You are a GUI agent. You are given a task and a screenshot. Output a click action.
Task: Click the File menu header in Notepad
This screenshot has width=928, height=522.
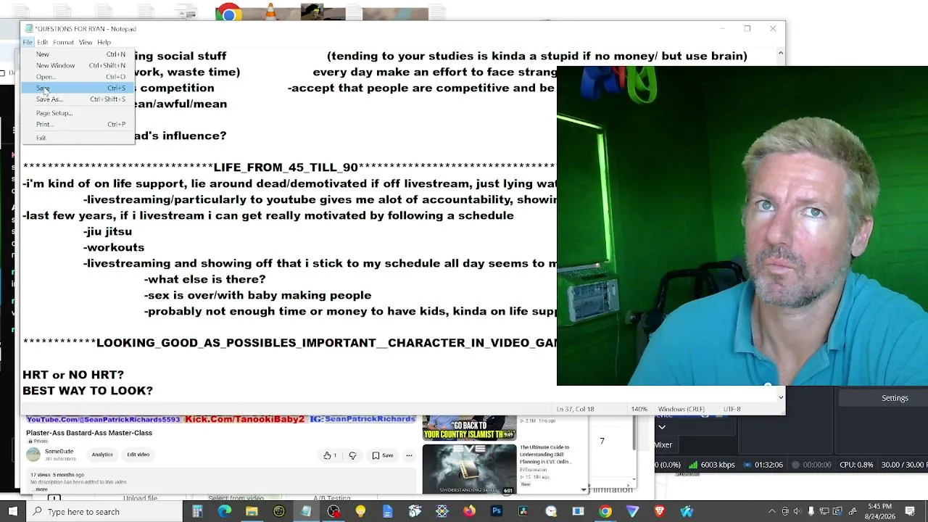[28, 42]
